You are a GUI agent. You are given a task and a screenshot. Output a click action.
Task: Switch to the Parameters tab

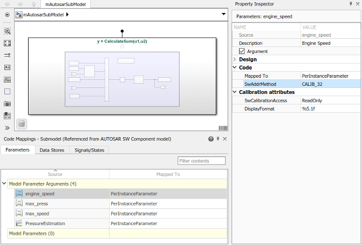pyautogui.click(x=18, y=150)
